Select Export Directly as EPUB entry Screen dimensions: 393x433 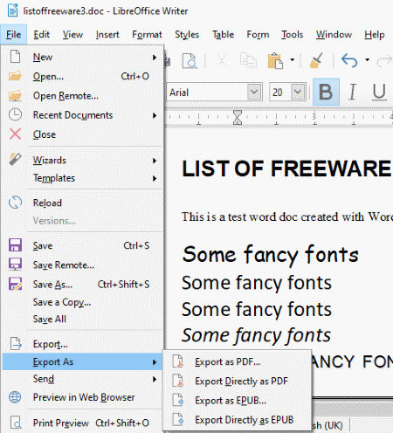click(x=237, y=420)
